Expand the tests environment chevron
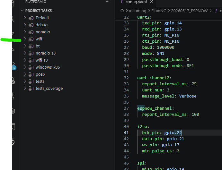 [x=25, y=81]
